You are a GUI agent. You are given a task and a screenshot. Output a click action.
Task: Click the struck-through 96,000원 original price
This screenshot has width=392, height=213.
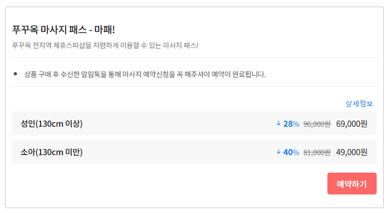coord(317,124)
